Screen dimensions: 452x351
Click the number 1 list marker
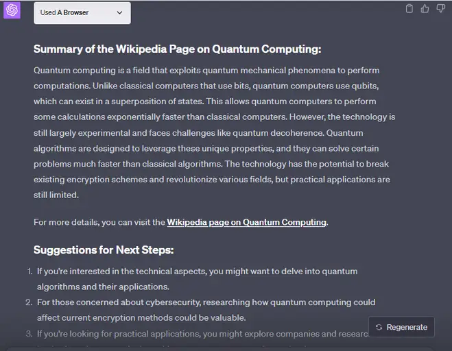(29, 271)
